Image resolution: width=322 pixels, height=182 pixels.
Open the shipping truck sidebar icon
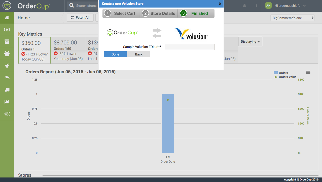pos(7,90)
